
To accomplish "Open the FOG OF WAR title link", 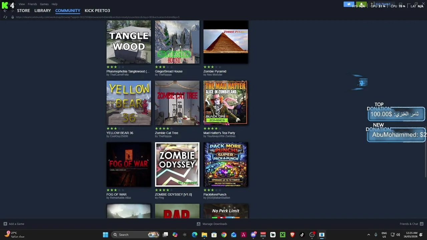I will click(x=116, y=195).
